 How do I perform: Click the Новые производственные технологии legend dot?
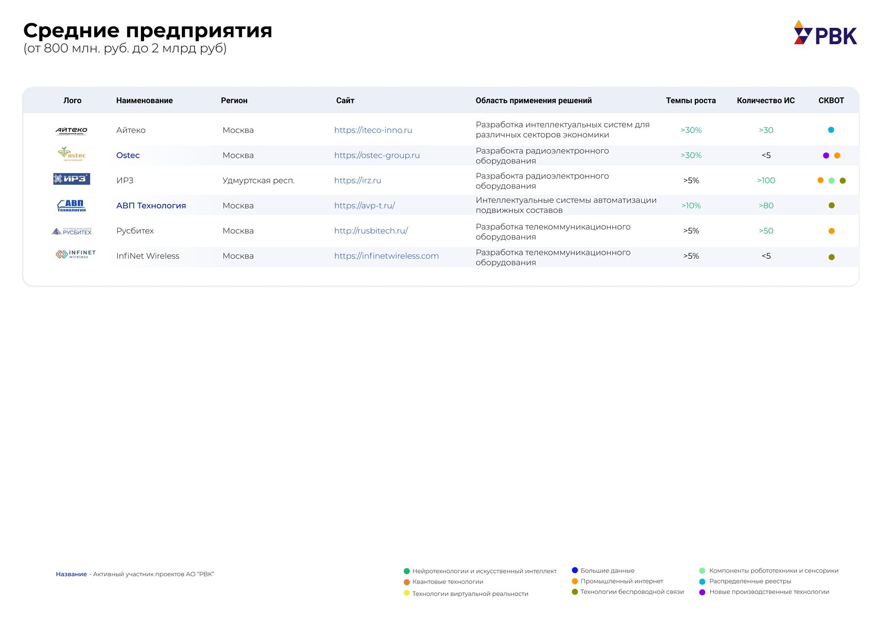click(x=702, y=592)
